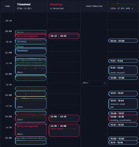Select the INTERNE timesheet entry
139x147 pixels.
[x=31, y=42]
